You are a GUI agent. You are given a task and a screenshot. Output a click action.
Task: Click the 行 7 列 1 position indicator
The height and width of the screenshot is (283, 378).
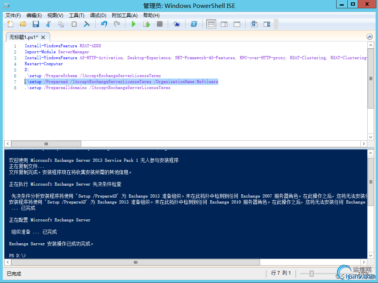[281, 273]
